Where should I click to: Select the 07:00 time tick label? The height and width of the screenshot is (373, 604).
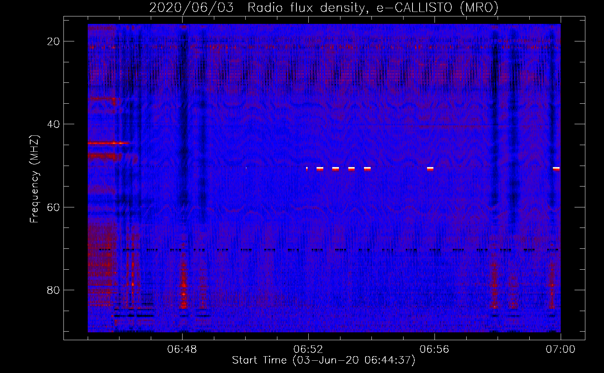click(560, 350)
